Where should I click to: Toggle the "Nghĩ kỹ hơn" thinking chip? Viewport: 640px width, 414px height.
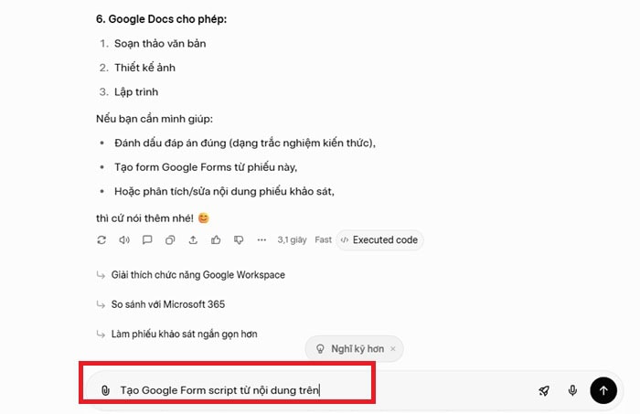tap(347, 348)
